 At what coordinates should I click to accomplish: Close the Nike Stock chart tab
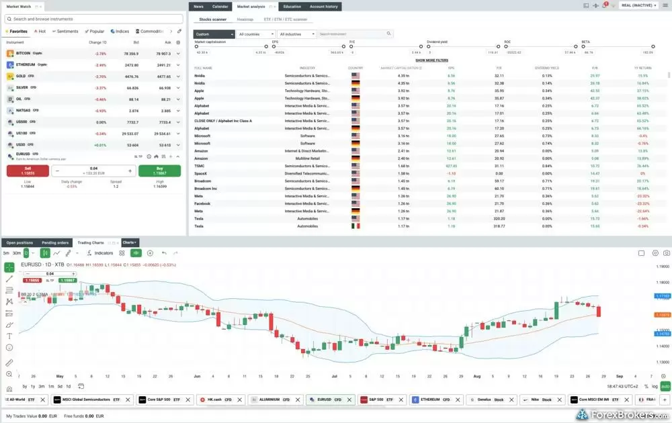coord(559,399)
